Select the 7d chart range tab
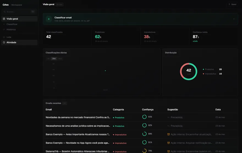Viewport: 242px width, 153px height. pos(48,59)
